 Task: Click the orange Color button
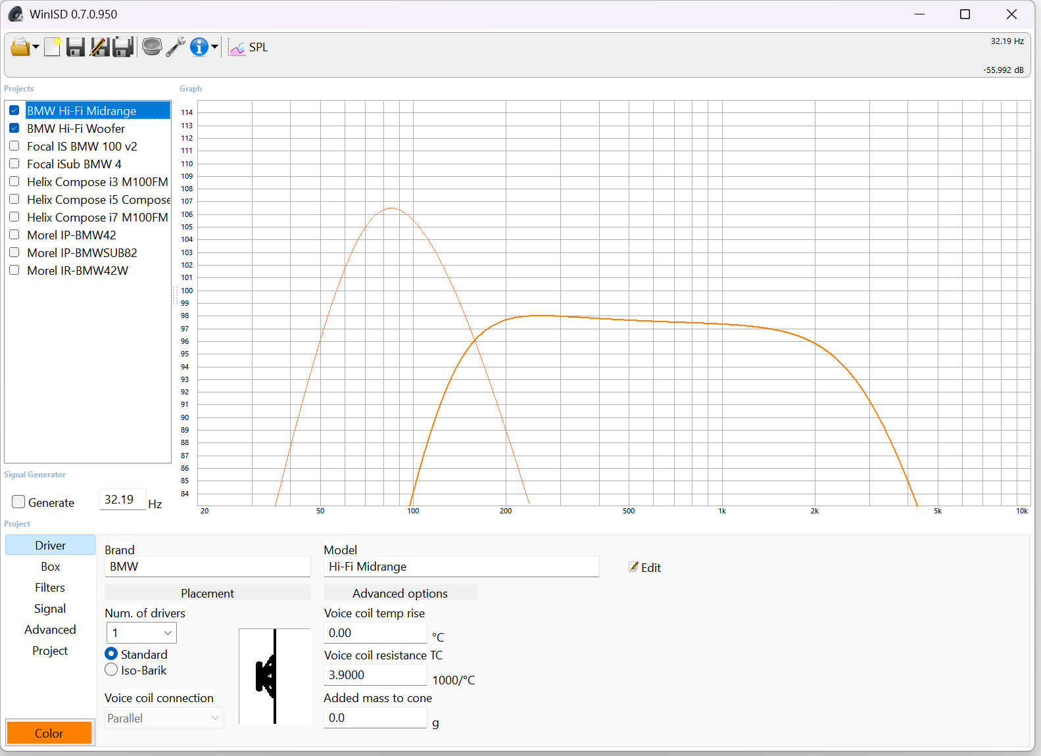coord(49,733)
